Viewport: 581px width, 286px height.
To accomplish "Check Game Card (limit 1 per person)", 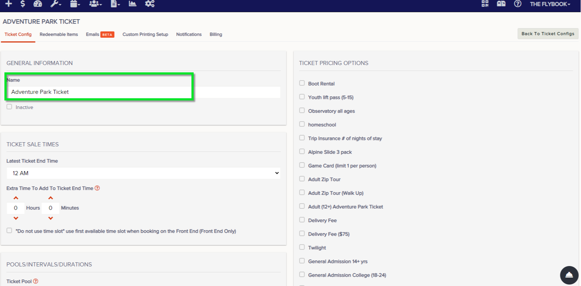I will pos(302,165).
